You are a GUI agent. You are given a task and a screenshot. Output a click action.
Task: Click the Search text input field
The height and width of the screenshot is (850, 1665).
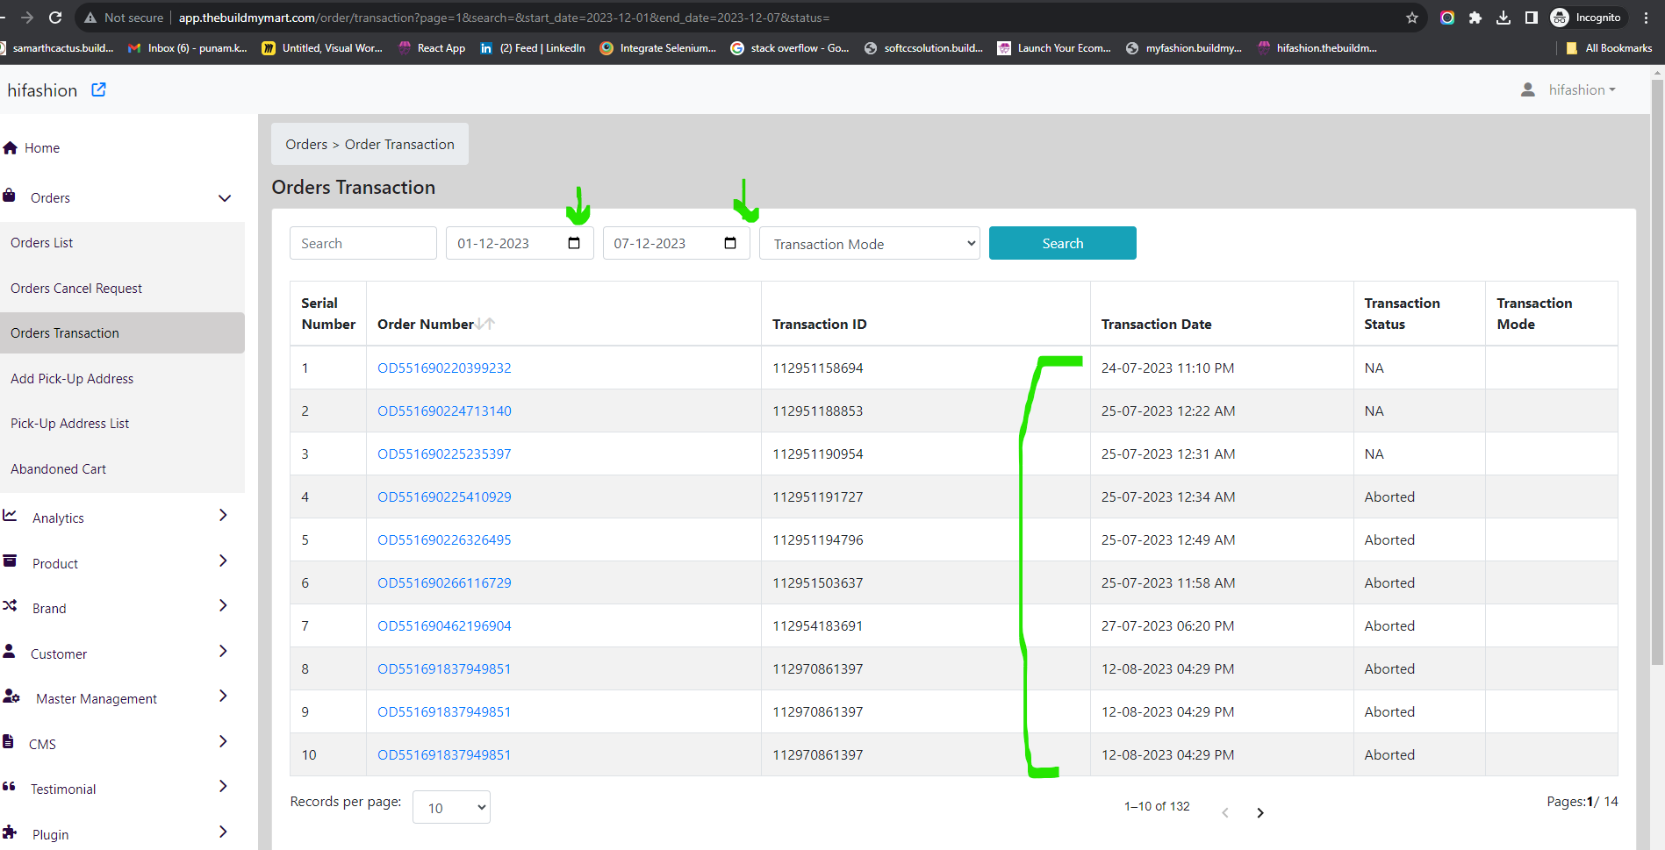pyautogui.click(x=363, y=243)
